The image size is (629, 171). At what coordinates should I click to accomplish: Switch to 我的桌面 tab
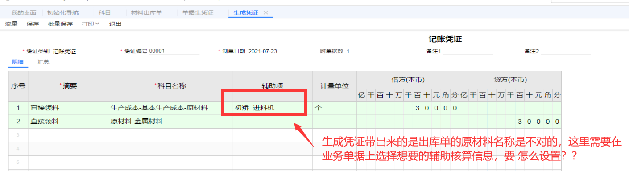tap(24, 12)
